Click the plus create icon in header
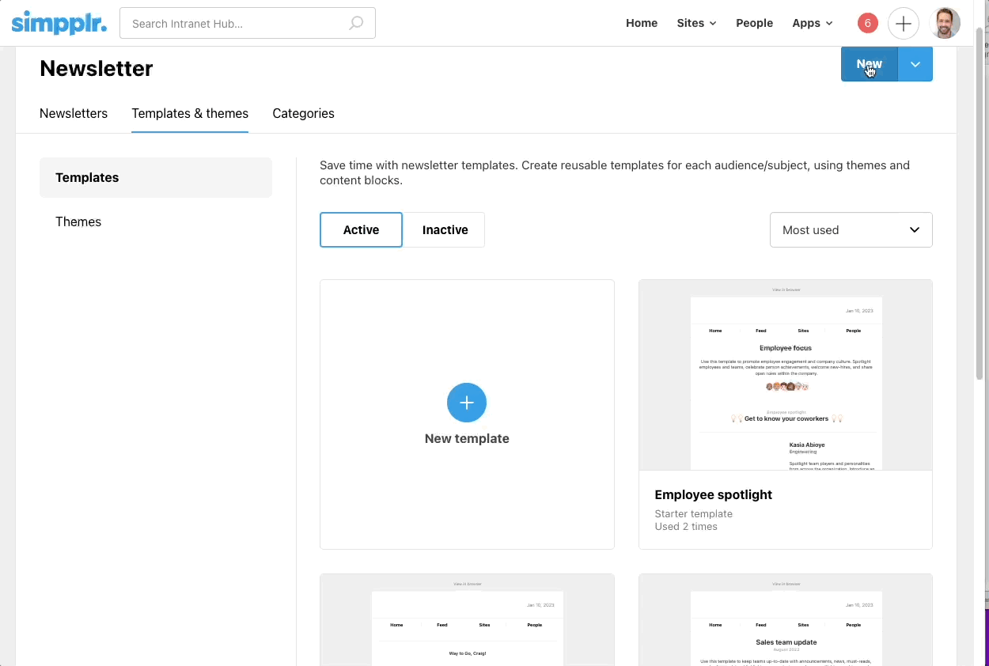989x666 pixels. click(903, 24)
